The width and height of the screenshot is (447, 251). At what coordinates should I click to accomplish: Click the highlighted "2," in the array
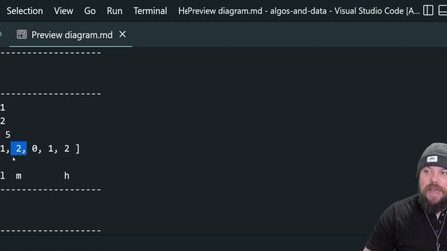(x=19, y=149)
